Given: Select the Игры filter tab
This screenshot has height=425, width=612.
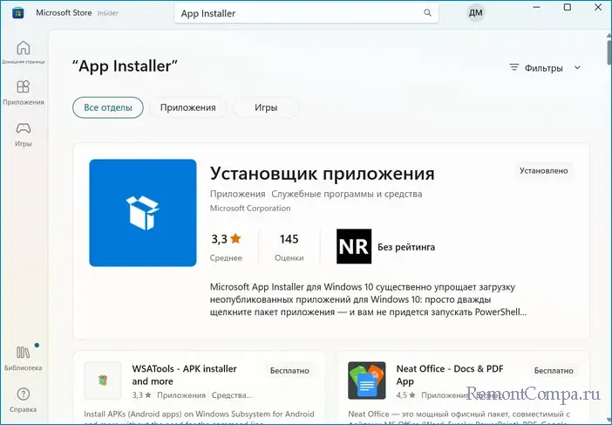Looking at the screenshot, I should [266, 107].
